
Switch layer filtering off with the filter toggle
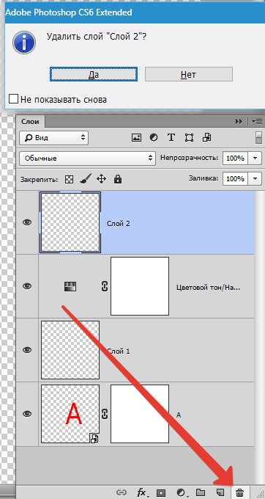tap(259, 137)
